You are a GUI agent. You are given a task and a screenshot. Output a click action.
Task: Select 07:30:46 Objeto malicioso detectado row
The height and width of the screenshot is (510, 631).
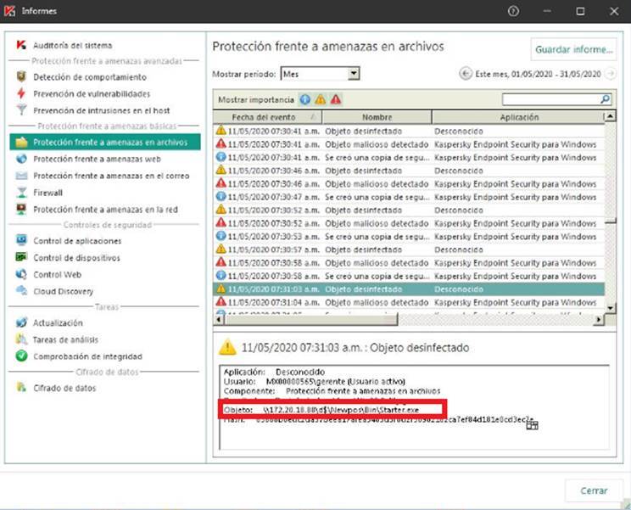click(409, 183)
